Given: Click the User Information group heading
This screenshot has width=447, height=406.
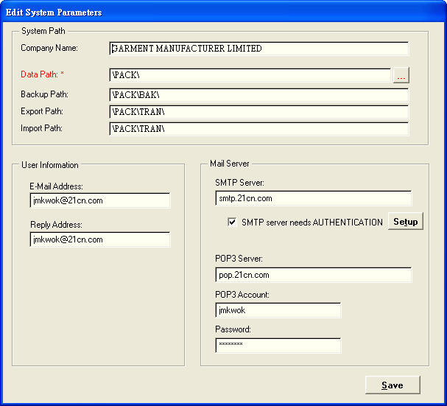Looking at the screenshot, I should 50,165.
